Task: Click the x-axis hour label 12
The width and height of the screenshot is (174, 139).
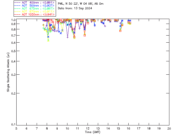Action: 88,128
